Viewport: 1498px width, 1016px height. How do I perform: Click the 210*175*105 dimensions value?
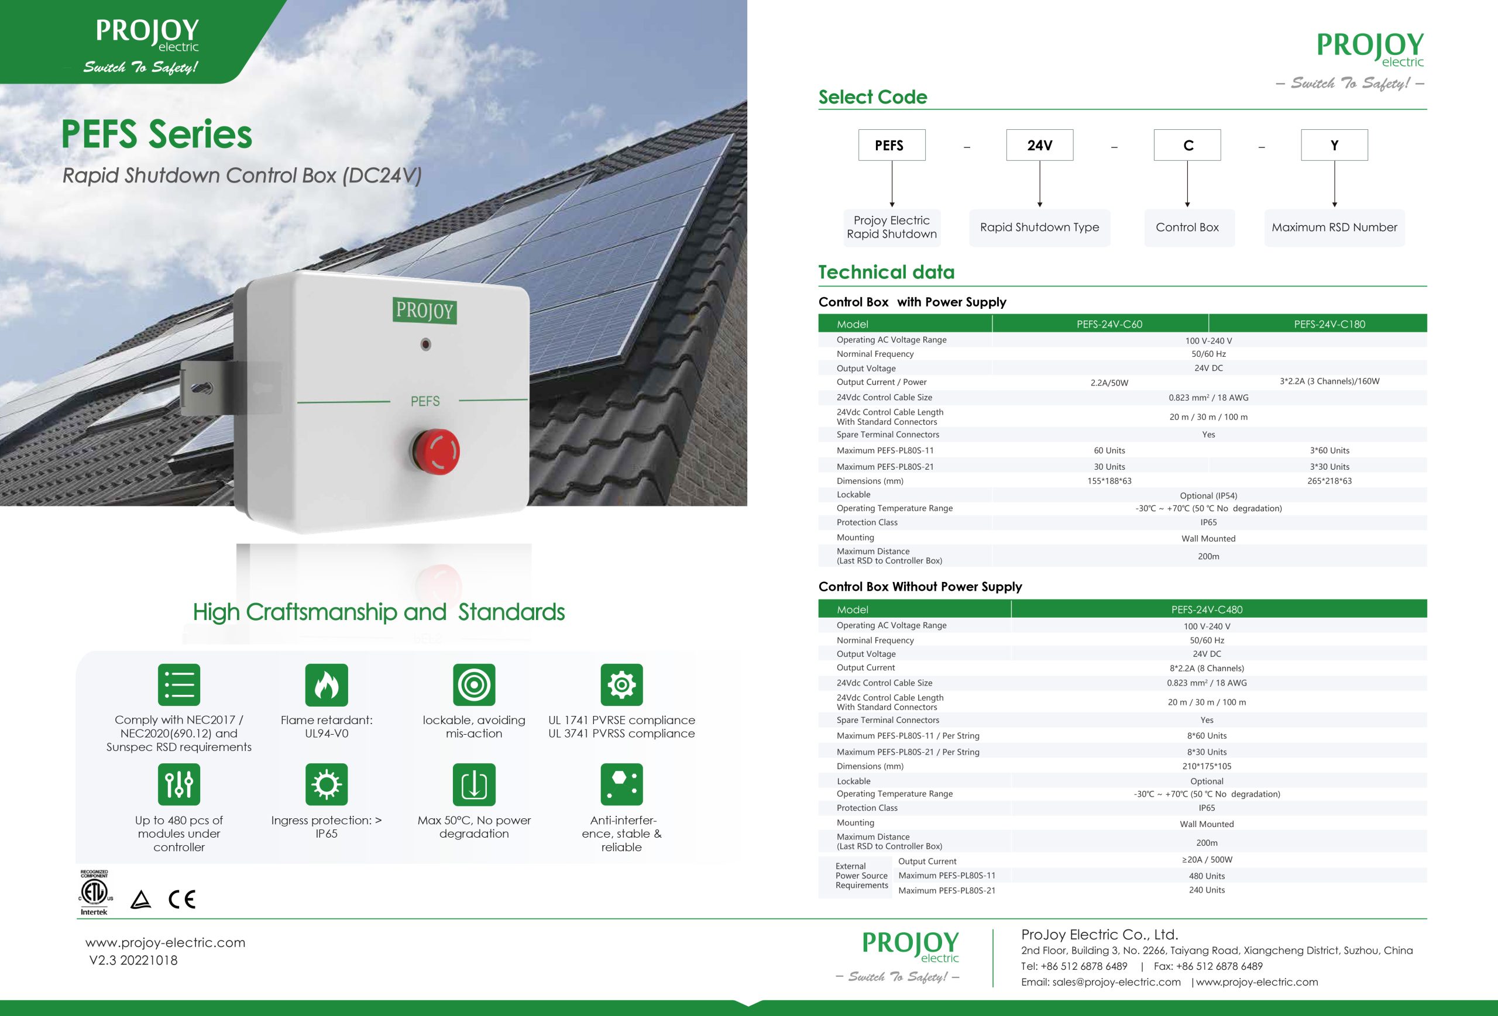[x=1207, y=766]
